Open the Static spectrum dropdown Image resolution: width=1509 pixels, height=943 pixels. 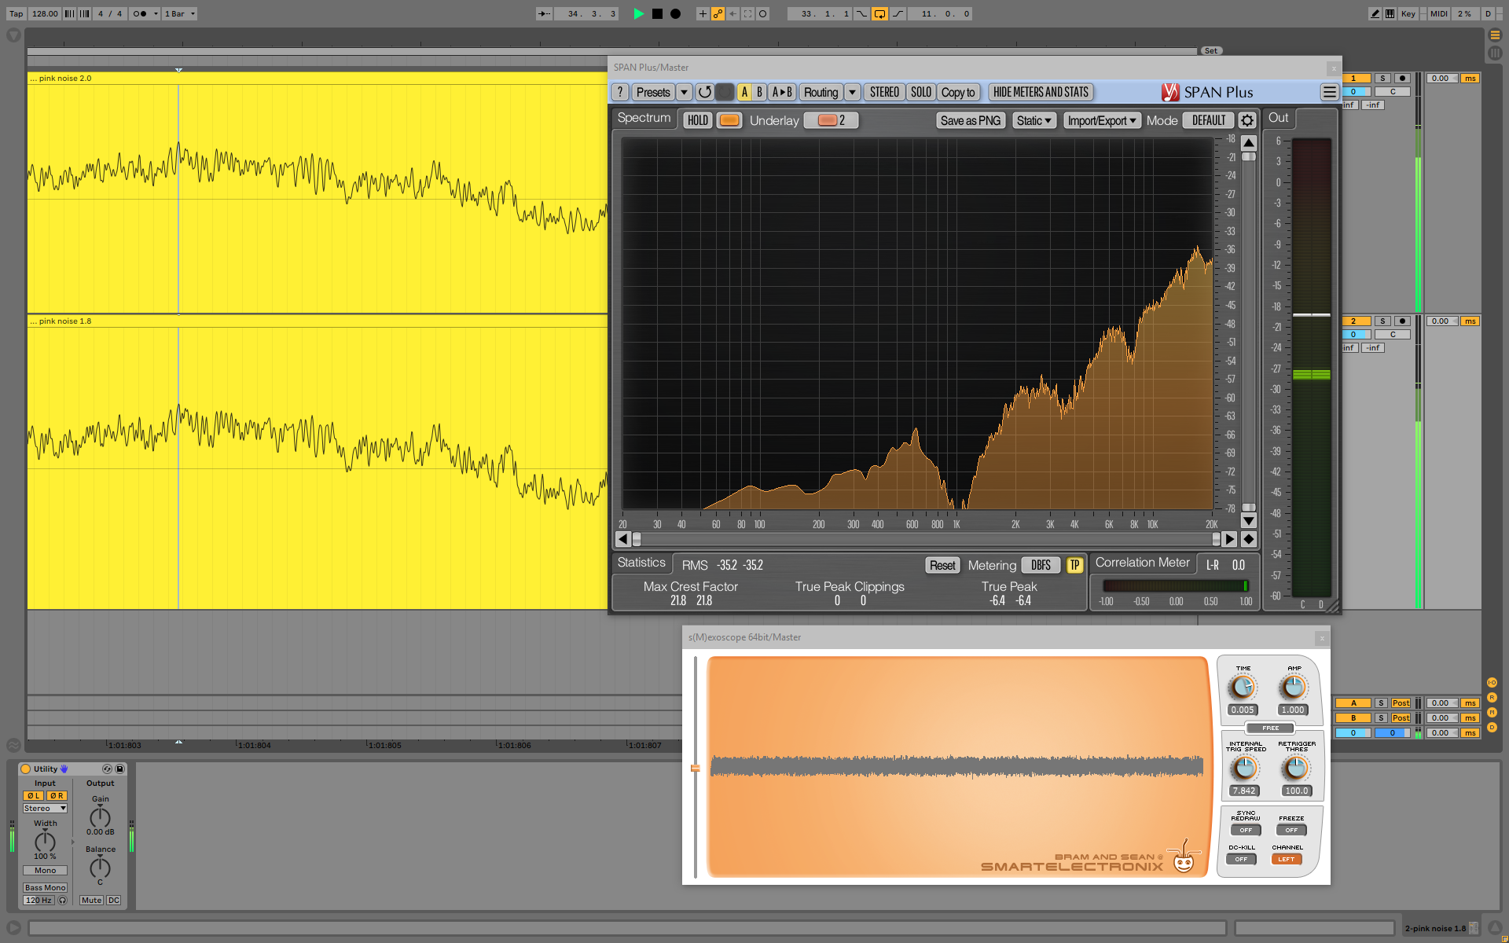coord(1034,120)
